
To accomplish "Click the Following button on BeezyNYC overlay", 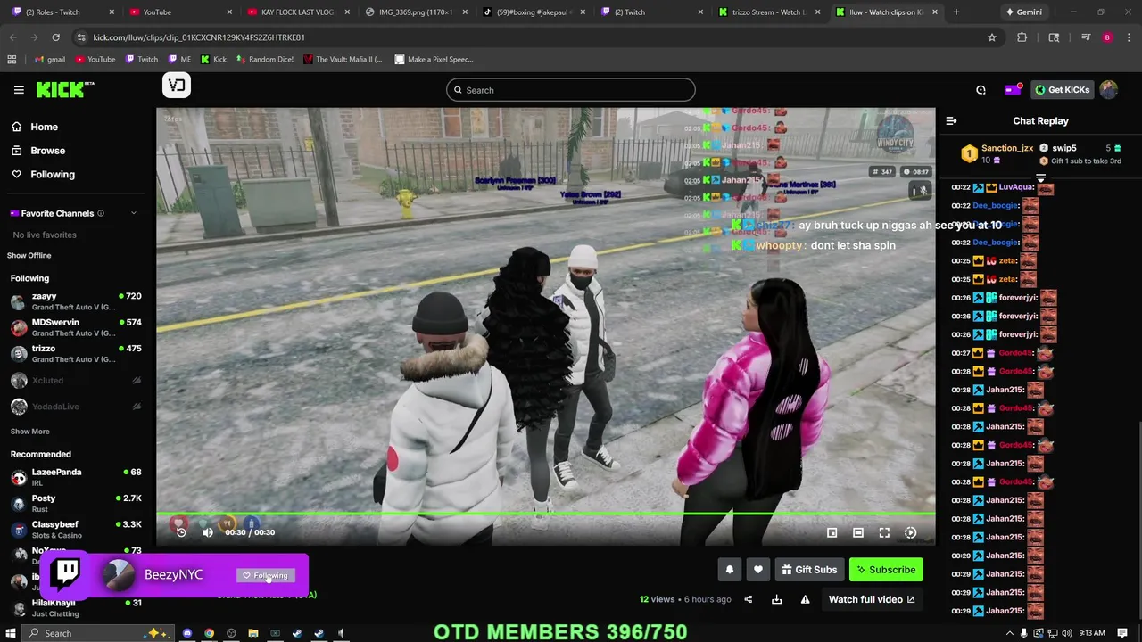I will point(266,576).
